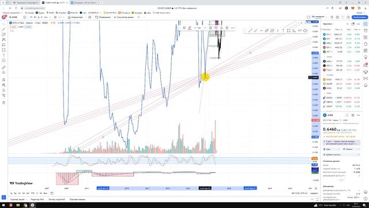Select TSLA row in watchlist

tap(341, 70)
